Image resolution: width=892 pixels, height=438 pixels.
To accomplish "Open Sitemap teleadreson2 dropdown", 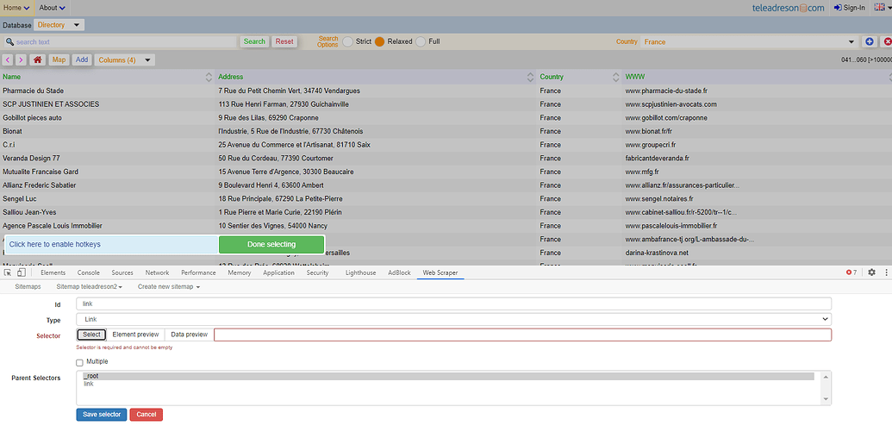I will [x=90, y=287].
